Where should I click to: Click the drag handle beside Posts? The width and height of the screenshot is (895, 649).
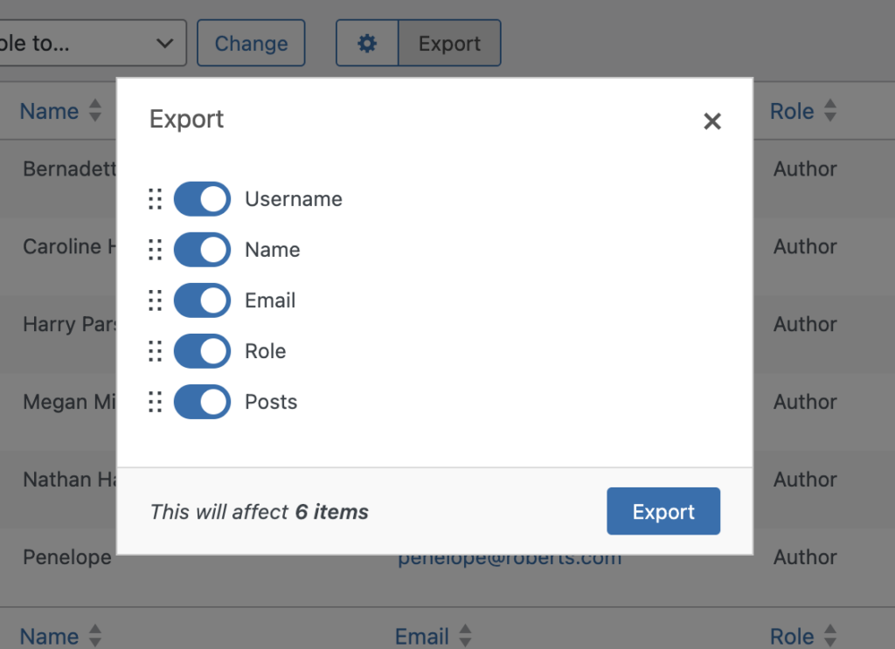(x=156, y=402)
